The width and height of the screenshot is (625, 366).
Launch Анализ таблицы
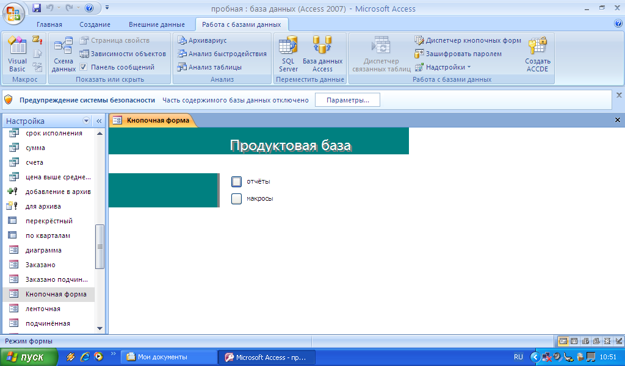[210, 67]
